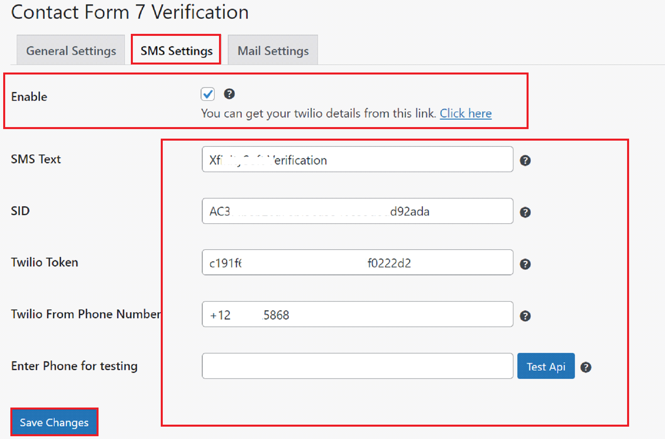Click the Enter Phone for testing label

[74, 366]
